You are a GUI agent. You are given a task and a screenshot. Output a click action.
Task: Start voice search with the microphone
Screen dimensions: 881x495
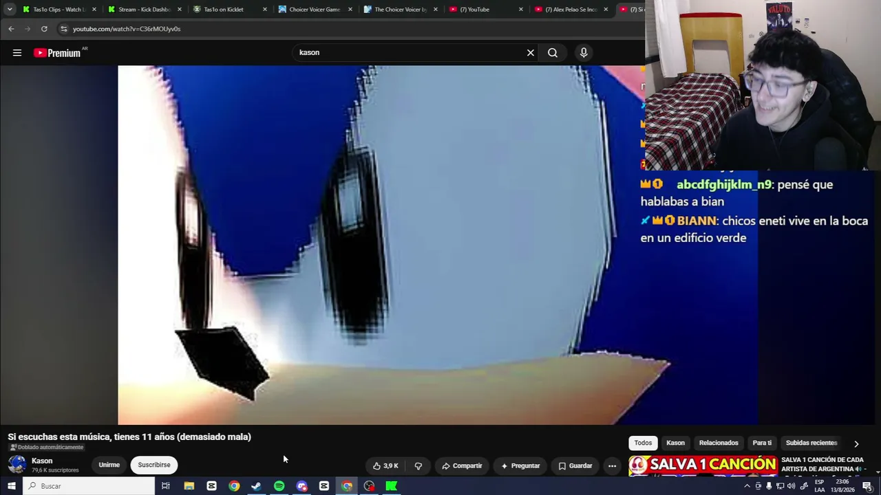584,53
